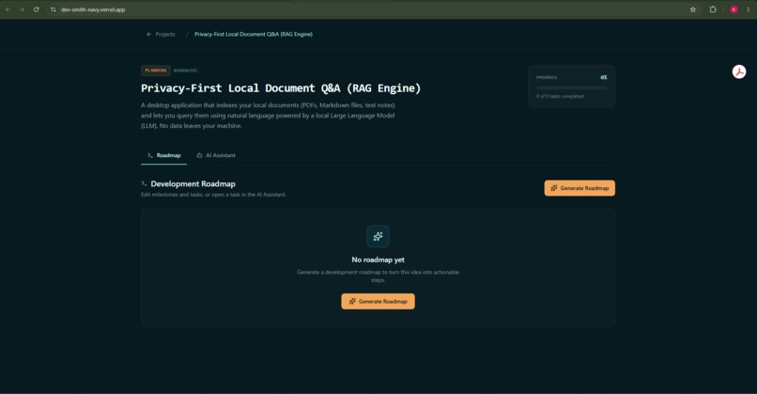Click the sparkle icon above No roadmap yet
The width and height of the screenshot is (757, 394).
(378, 236)
